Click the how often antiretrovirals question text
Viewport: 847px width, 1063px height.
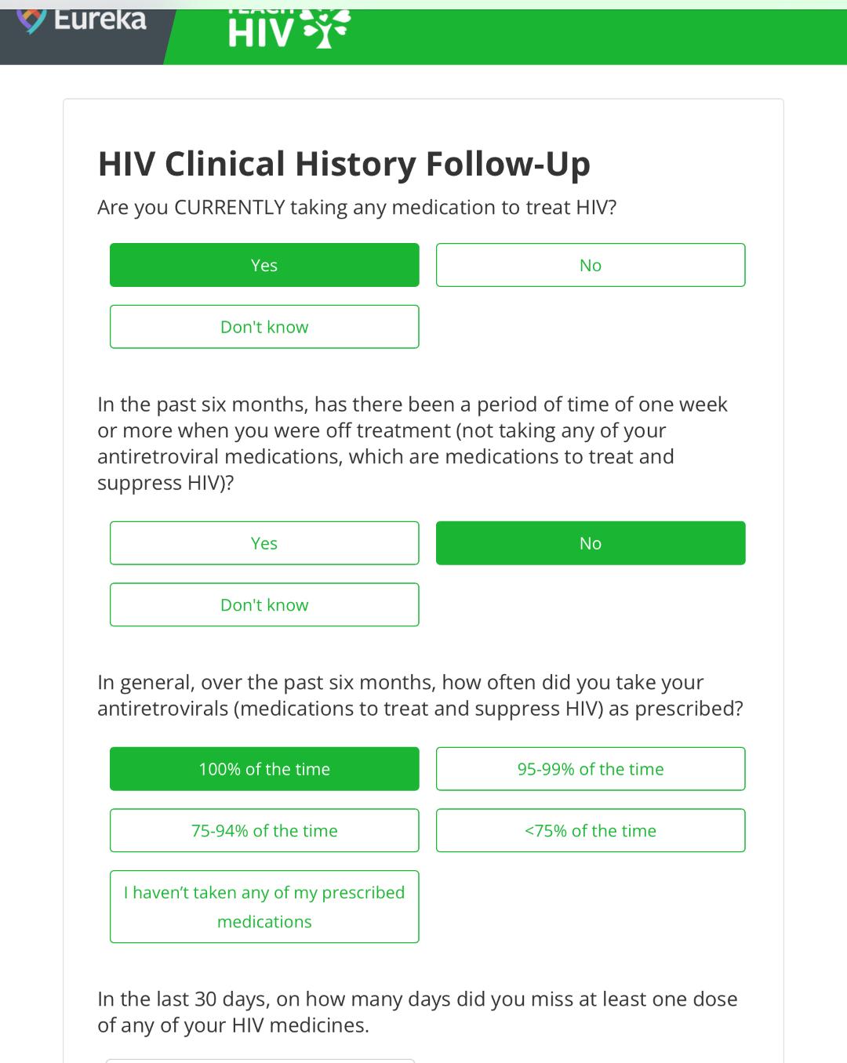pos(420,695)
